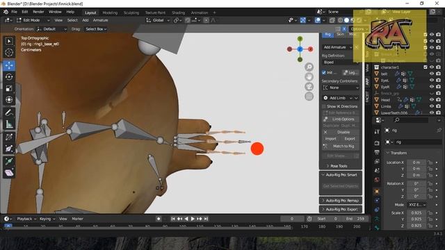Hide the Head object with eye icon

tap(432, 100)
